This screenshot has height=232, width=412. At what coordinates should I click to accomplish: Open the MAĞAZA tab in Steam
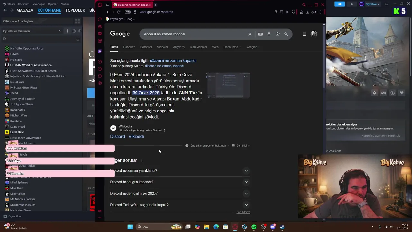[x=25, y=10]
